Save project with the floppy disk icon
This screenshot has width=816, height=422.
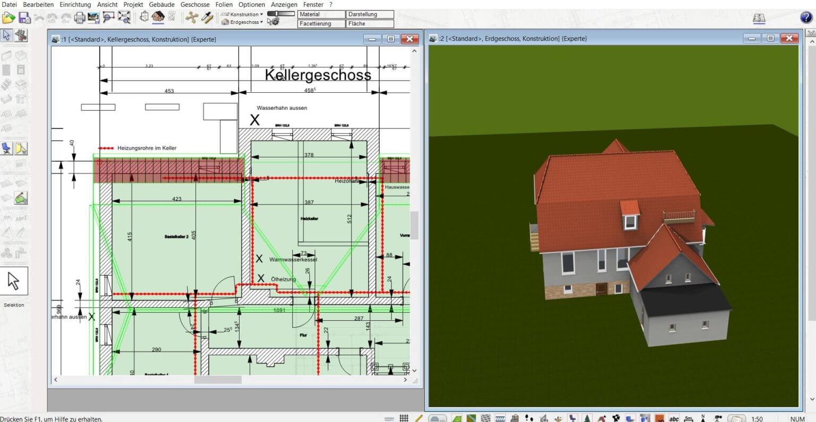24,18
